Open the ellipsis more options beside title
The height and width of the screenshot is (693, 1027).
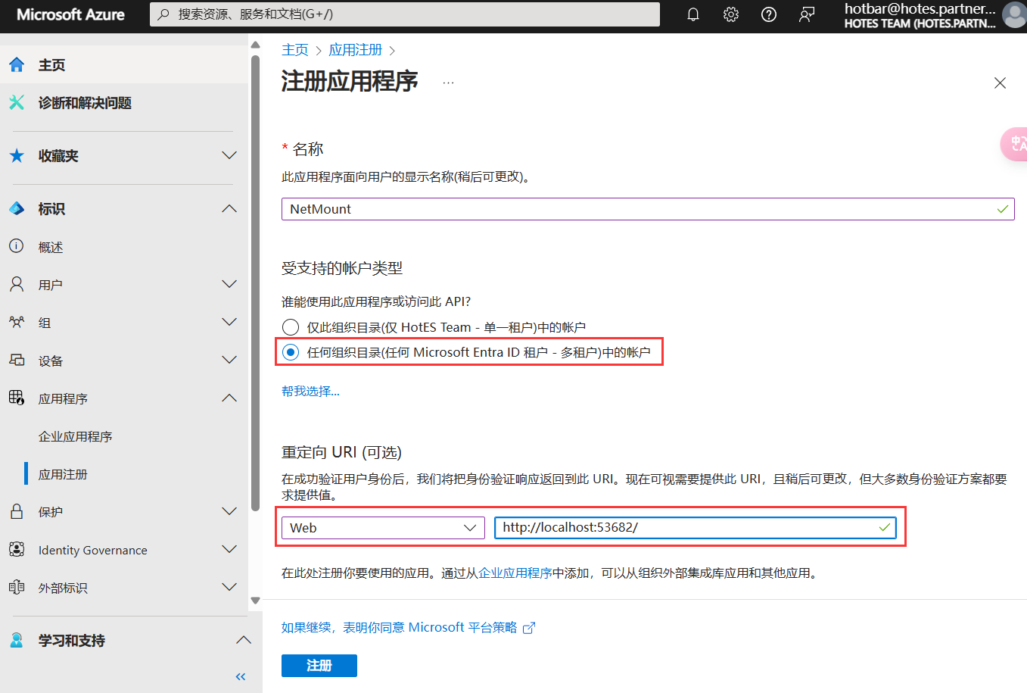coord(448,82)
